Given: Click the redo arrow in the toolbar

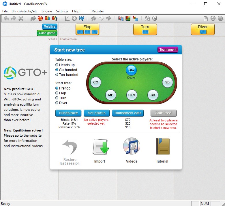Looking at the screenshot, I should point(14,18).
